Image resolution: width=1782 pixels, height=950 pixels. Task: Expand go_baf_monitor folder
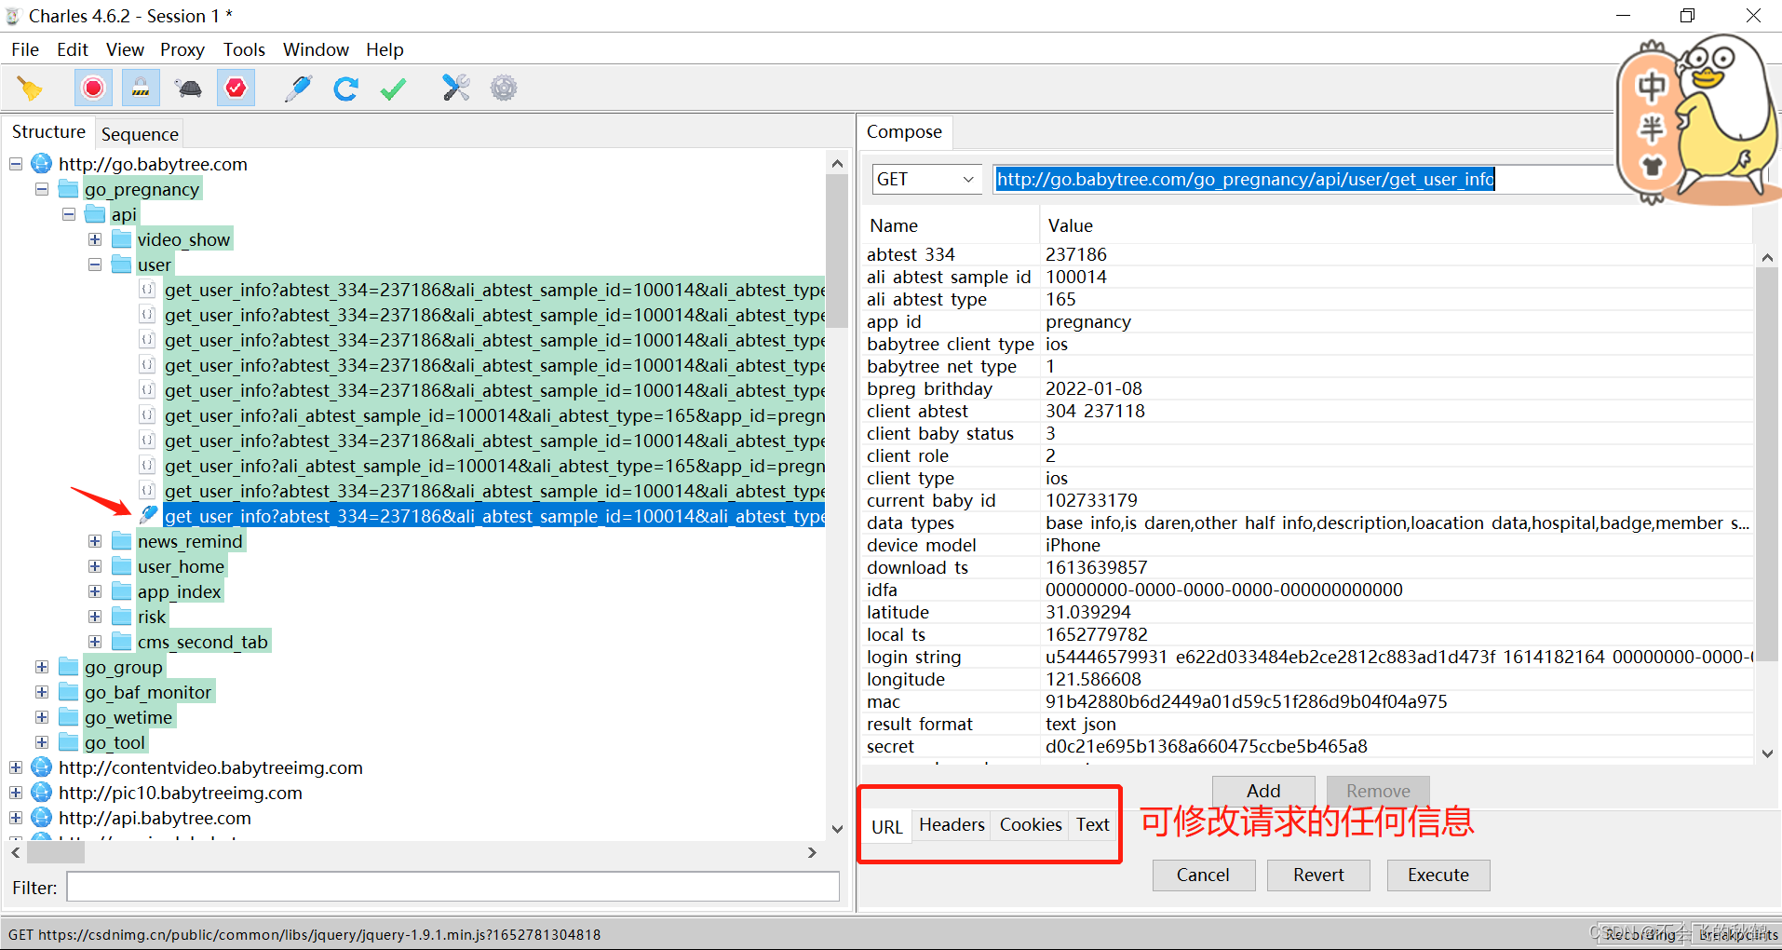point(42,692)
